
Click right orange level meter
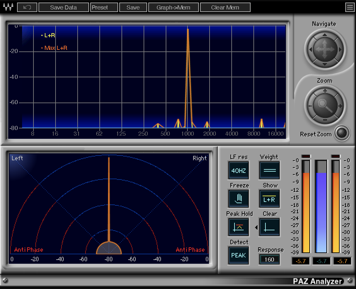click(x=336, y=206)
